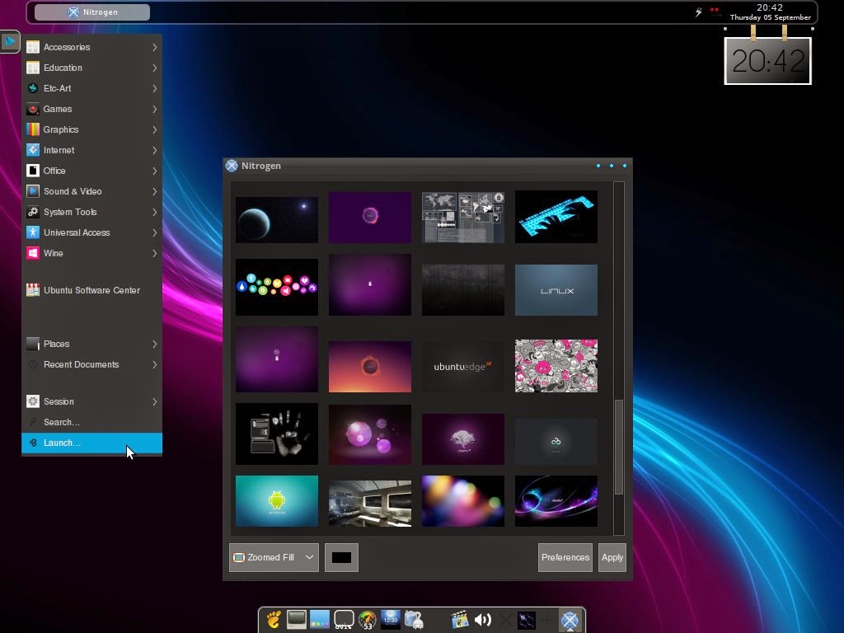Click the black background color swatch

tap(341, 557)
